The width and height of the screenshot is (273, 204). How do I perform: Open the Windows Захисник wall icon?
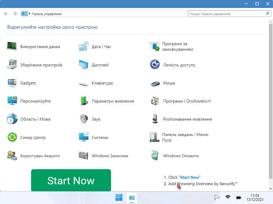coord(83,155)
